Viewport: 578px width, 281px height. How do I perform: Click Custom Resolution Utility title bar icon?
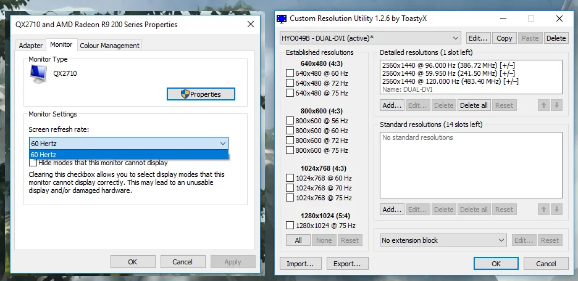point(282,18)
